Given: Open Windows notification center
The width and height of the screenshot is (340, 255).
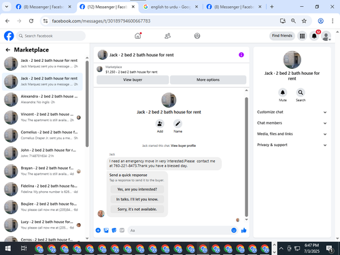Looking at the screenshot, I should coord(330,248).
